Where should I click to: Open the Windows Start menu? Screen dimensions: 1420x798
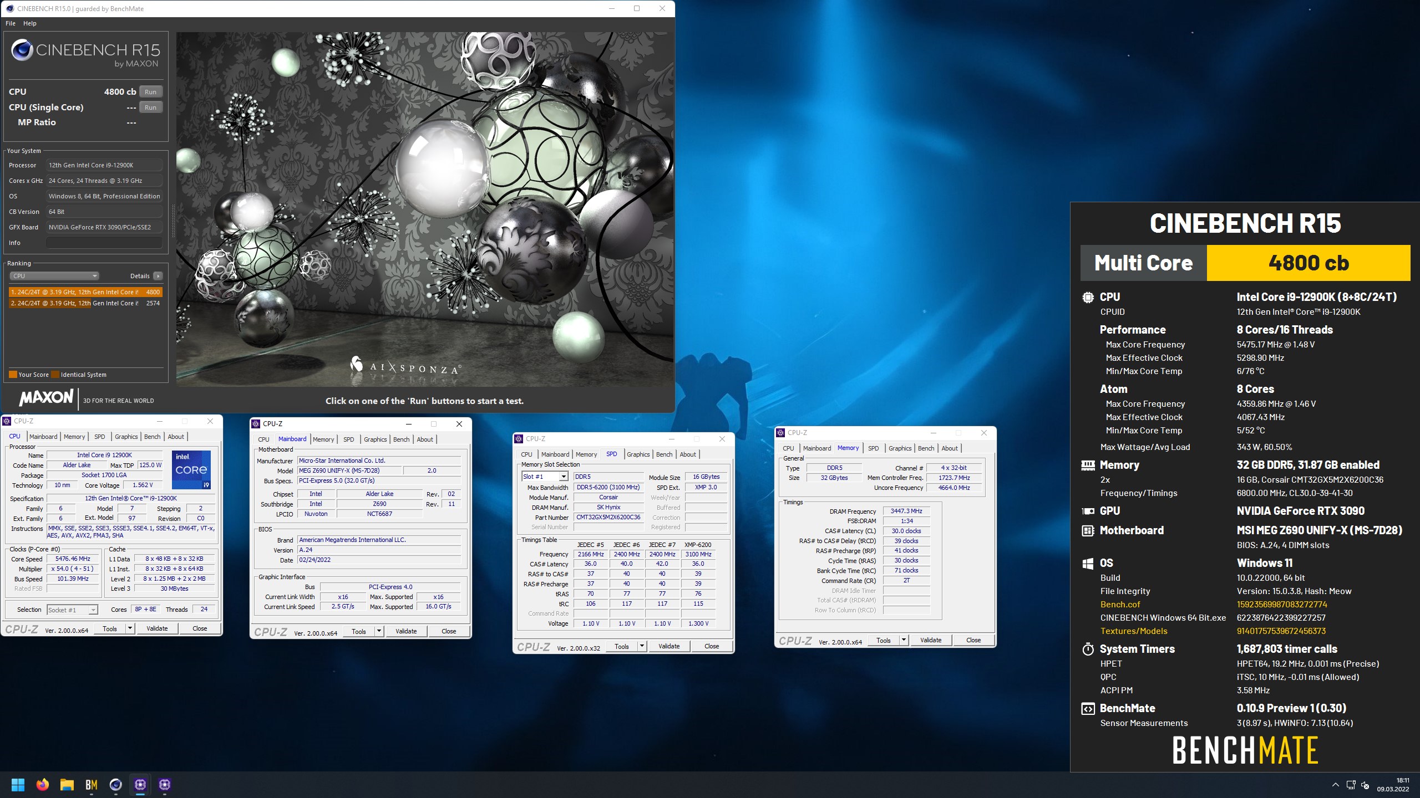click(x=18, y=785)
